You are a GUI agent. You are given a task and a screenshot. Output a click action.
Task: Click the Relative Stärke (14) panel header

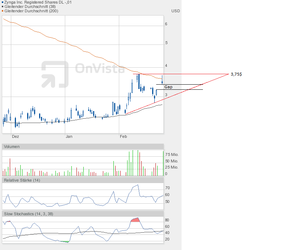pos(22,180)
